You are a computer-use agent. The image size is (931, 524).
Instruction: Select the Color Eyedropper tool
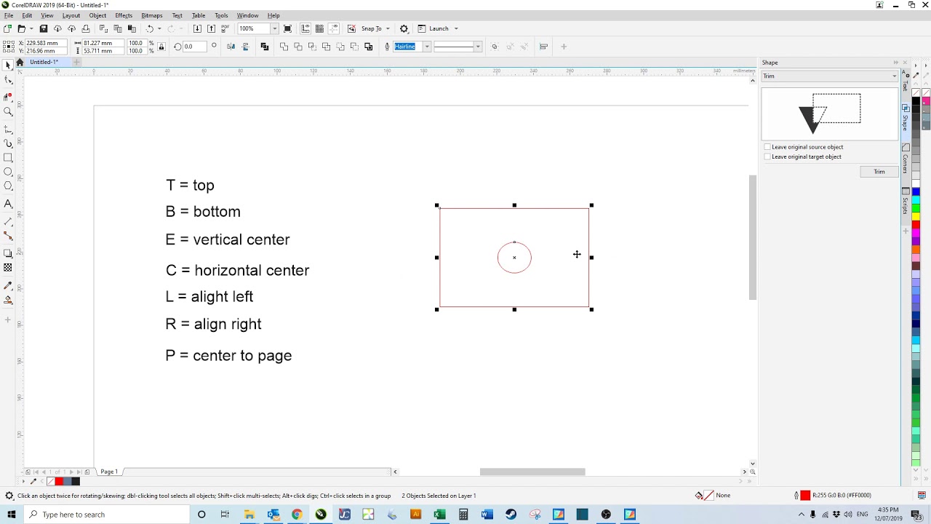[x=8, y=286]
